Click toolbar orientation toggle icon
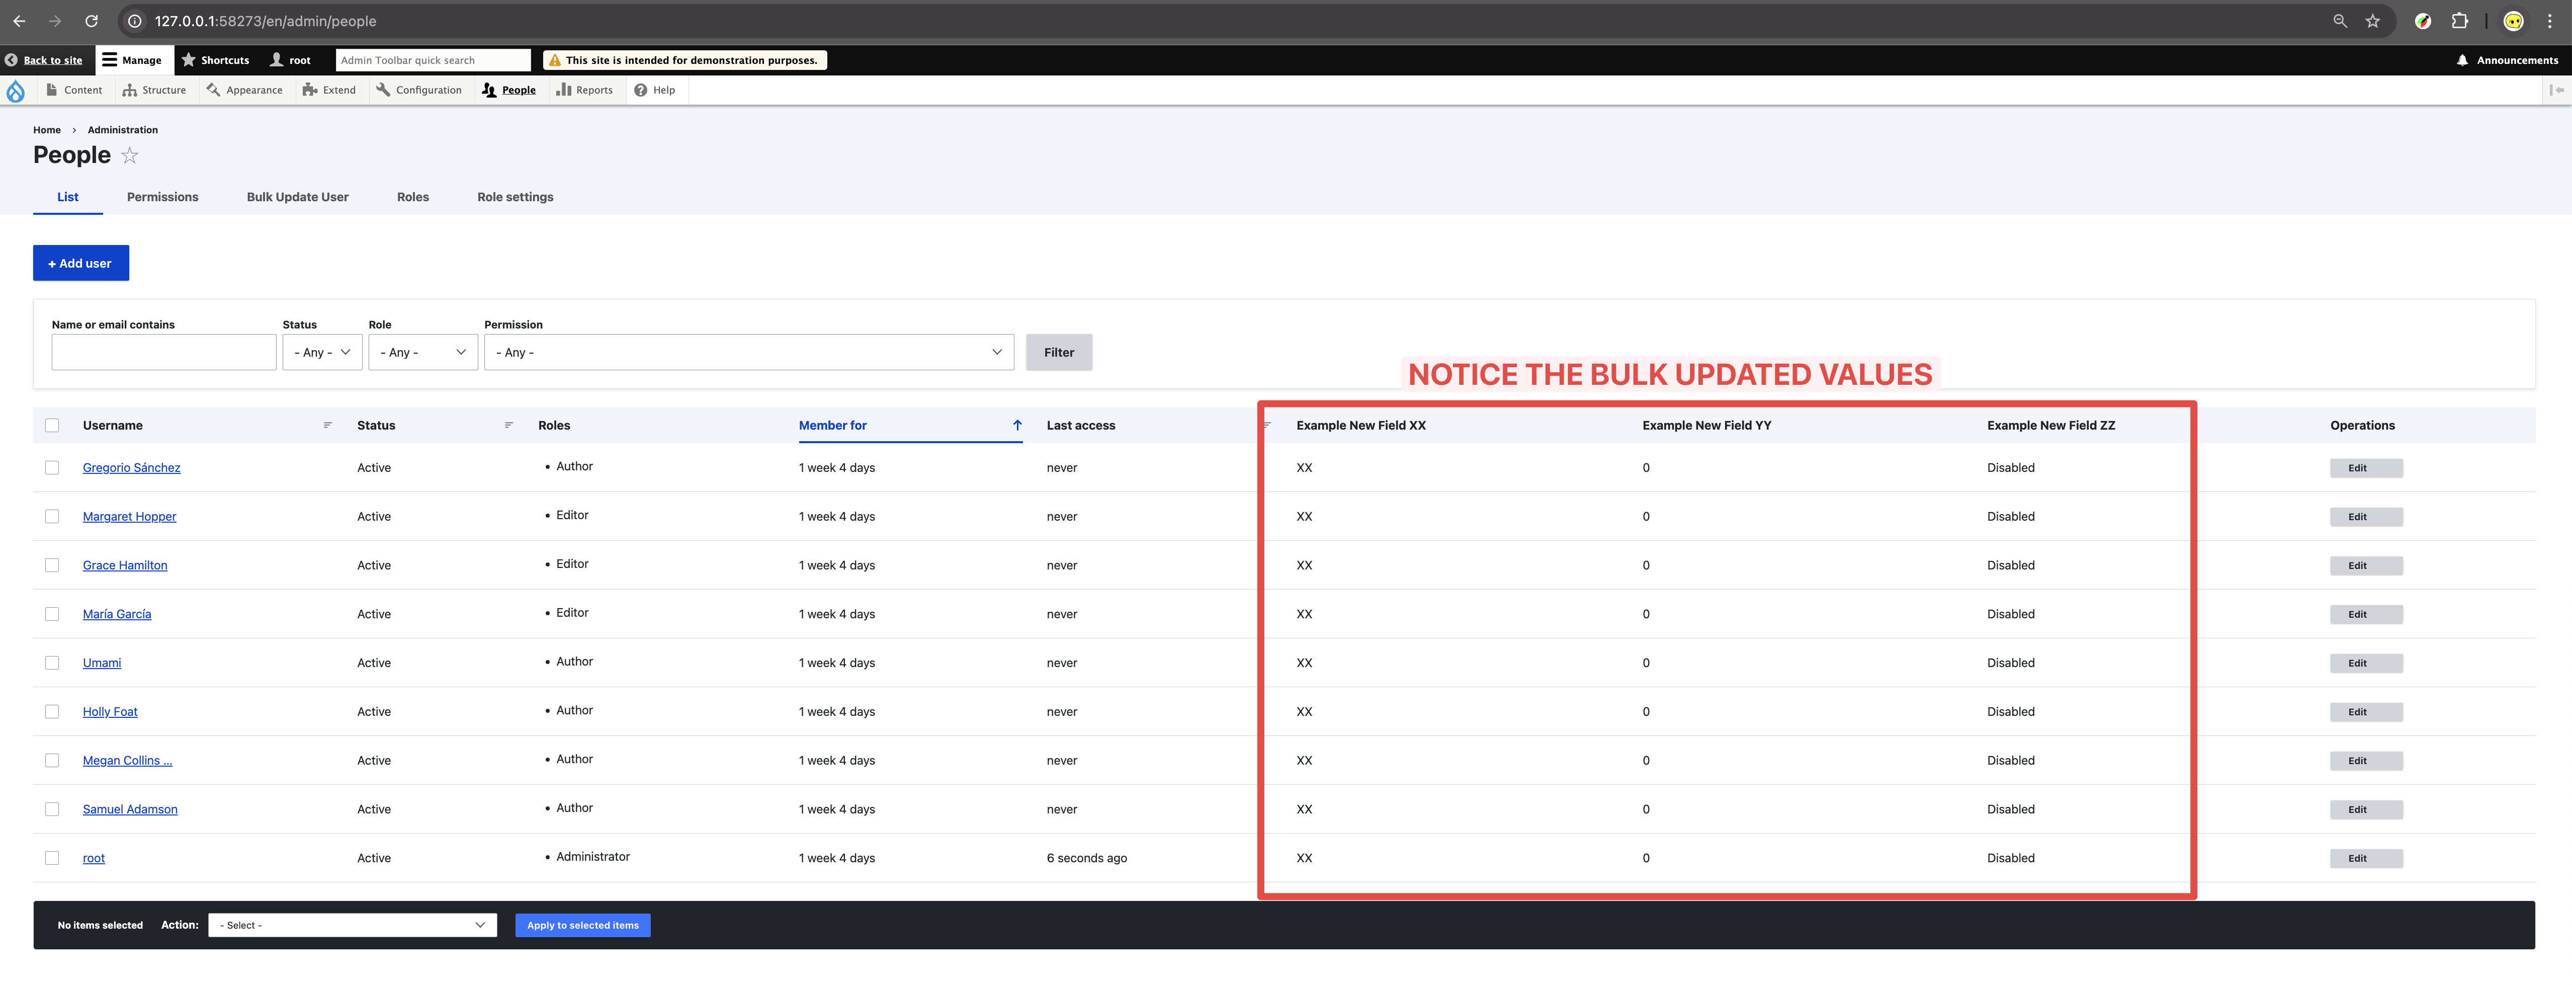Screen dimensions: 2572x985 [x=2556, y=90]
